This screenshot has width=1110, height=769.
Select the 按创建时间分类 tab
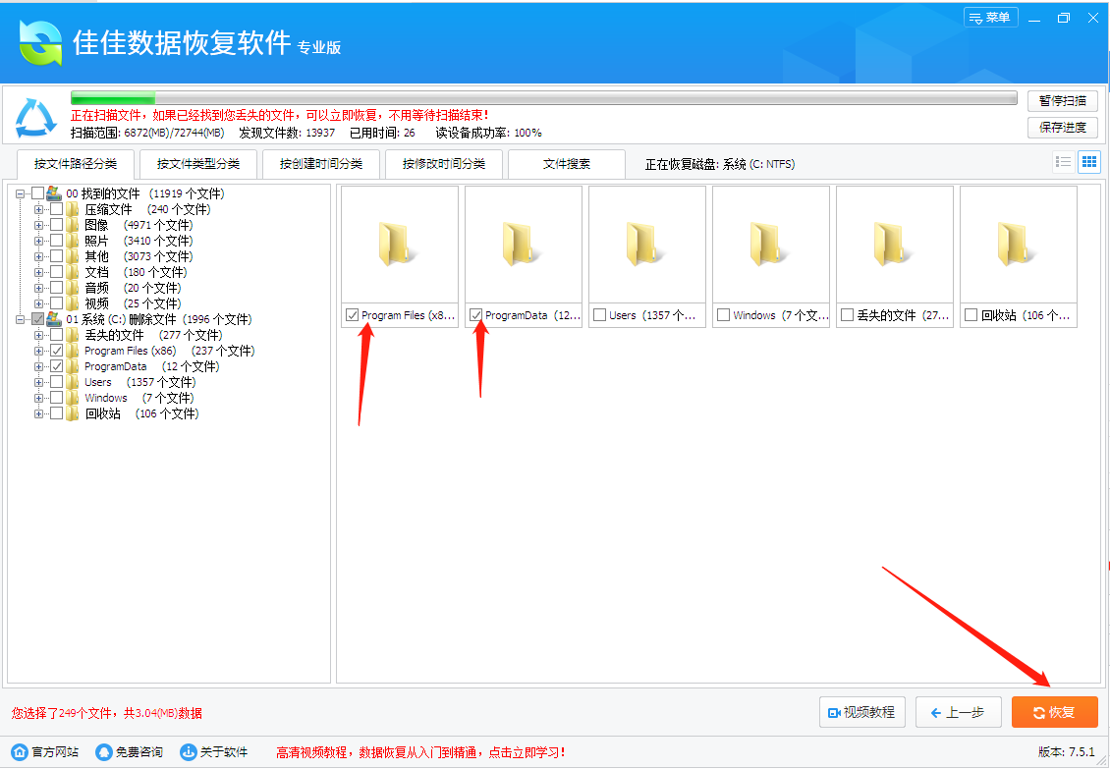321,164
